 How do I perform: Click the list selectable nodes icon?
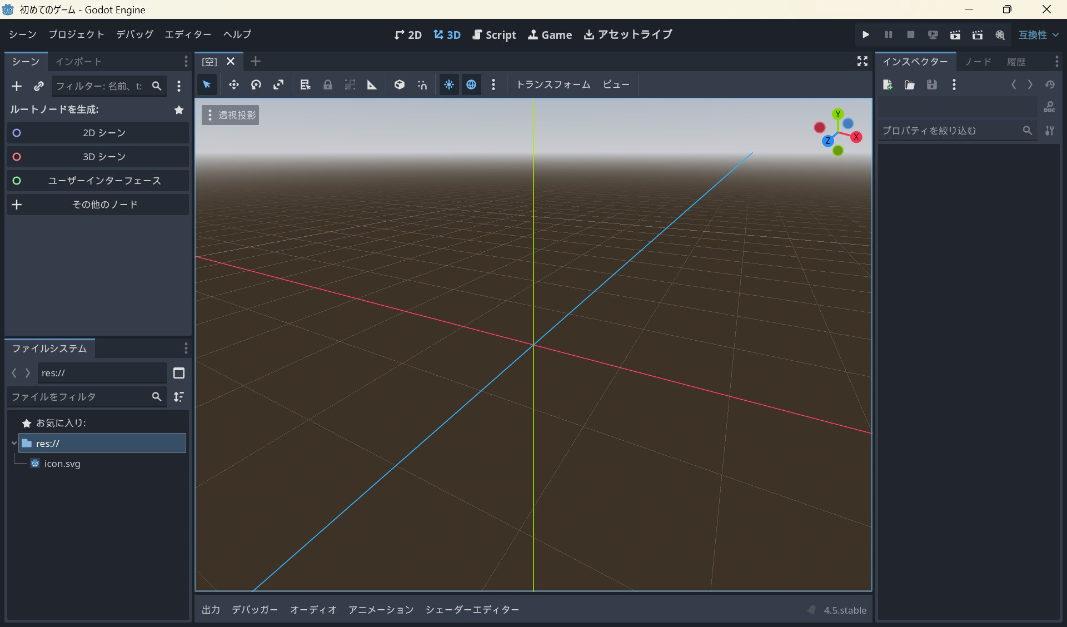(305, 84)
